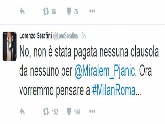Reply to Lorenzo Serafini's tweet
The height and width of the screenshot is (124, 165).
click(22, 111)
